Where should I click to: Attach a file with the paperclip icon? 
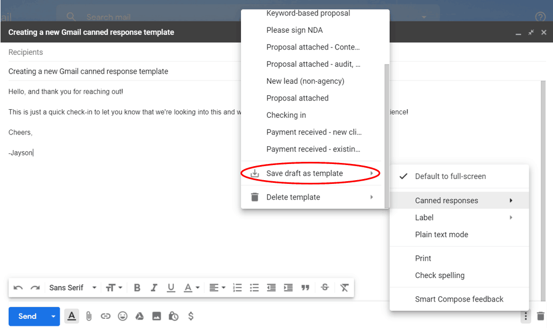coord(89,316)
